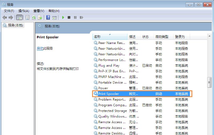Viewport: 214px width, 135px height.
Task: Click the Back arrow toolbar icon
Action: [5, 18]
